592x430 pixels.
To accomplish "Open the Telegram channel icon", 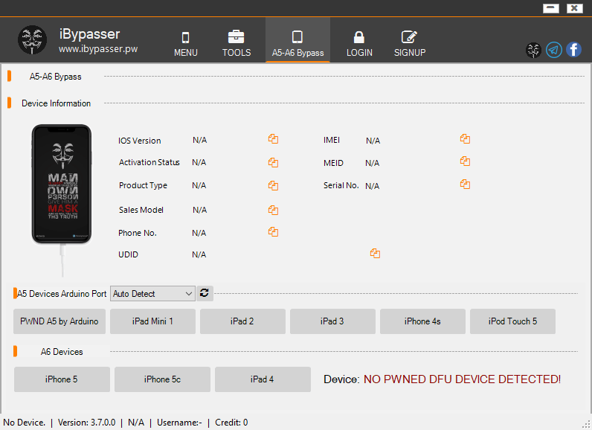I will coord(553,50).
